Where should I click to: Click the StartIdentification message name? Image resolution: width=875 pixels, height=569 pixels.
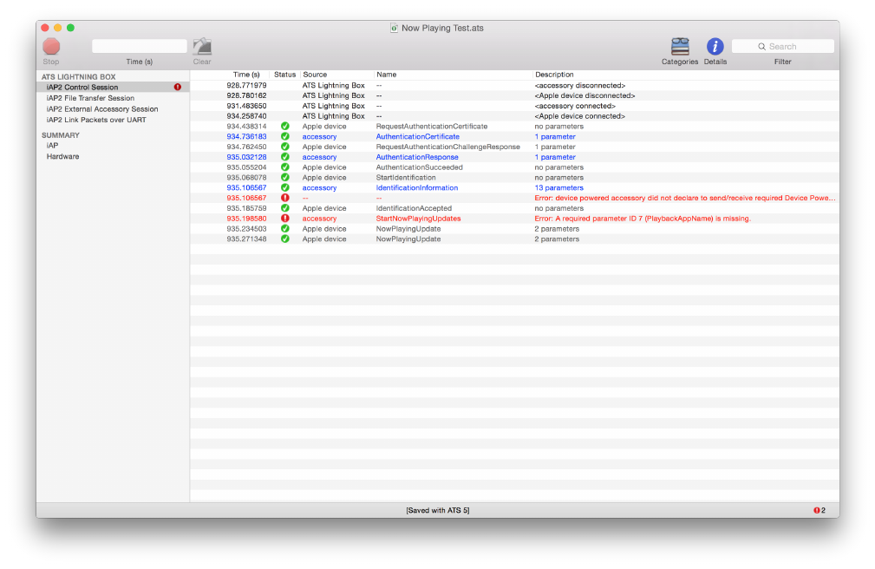[x=406, y=178]
